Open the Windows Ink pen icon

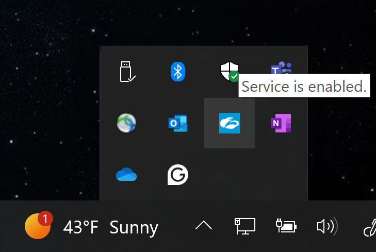(369, 227)
